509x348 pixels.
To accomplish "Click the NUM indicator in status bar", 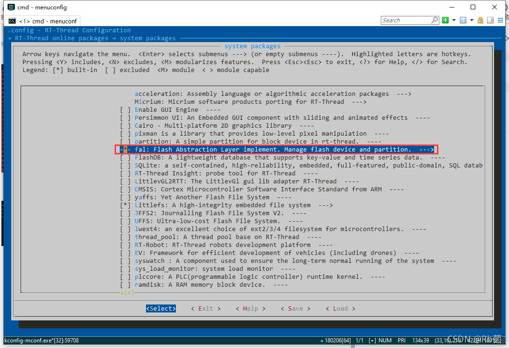I will point(385,340).
